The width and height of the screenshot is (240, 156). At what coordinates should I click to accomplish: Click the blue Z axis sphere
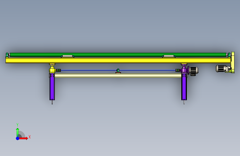[x=18, y=138]
